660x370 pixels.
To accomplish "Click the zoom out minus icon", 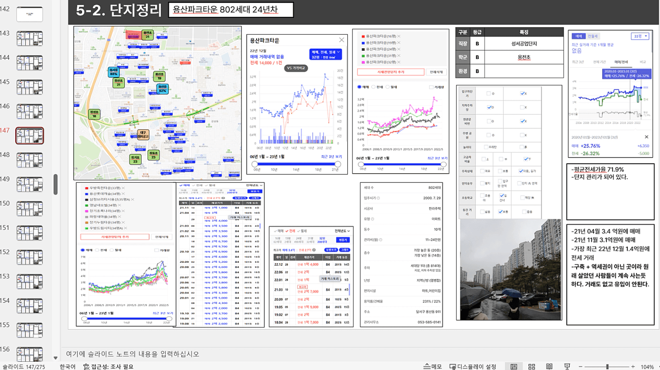I will pos(581,367).
